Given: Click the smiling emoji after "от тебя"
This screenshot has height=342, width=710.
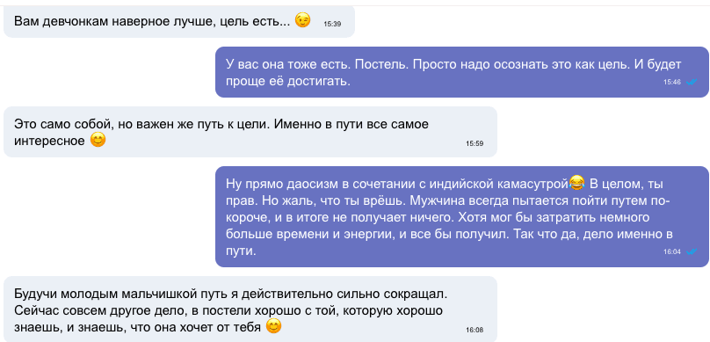Looking at the screenshot, I should (273, 326).
